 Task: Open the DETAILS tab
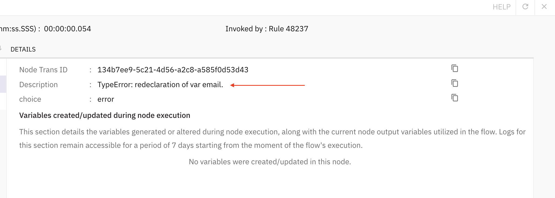coord(23,49)
